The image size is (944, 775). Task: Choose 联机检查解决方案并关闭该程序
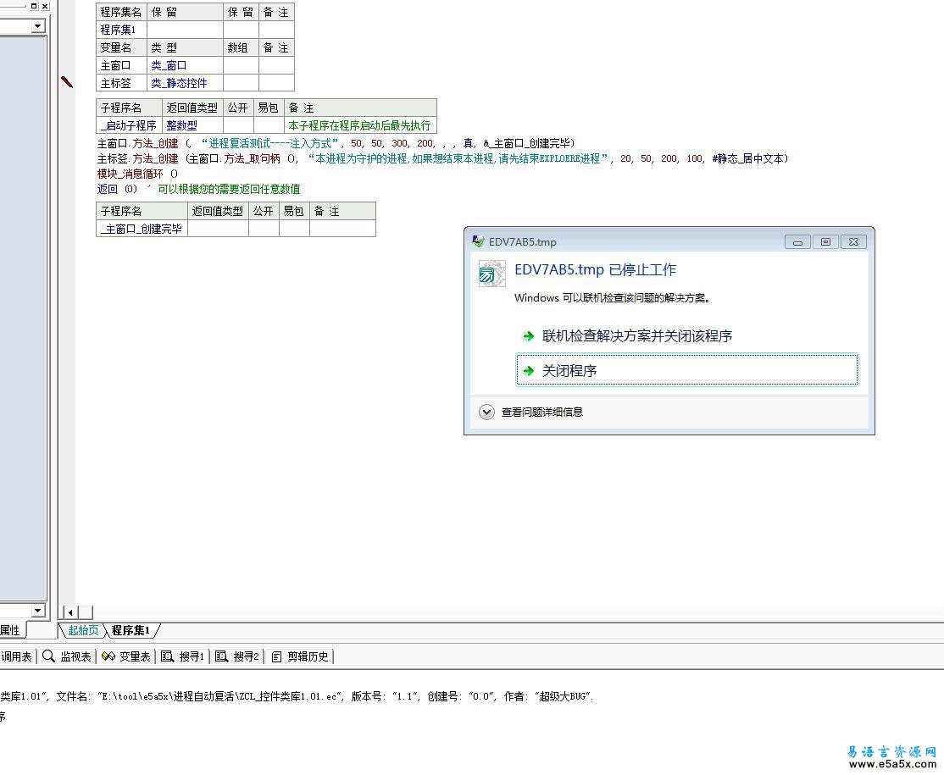[636, 336]
